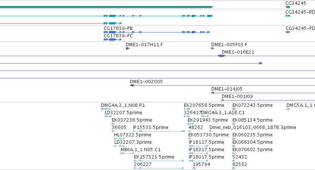Select the DME1-001I09 label
Screen dimensions: 315x170
point(237,96)
